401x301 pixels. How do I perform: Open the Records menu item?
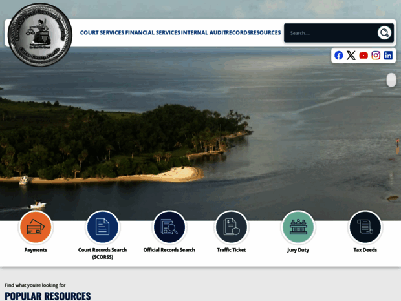click(237, 33)
